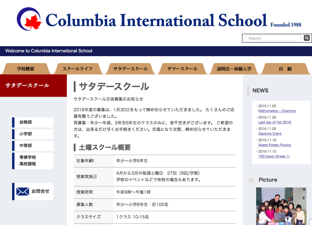Open the サタデースクール tab
Viewport: 312px width, 225px height.
[x=130, y=69]
